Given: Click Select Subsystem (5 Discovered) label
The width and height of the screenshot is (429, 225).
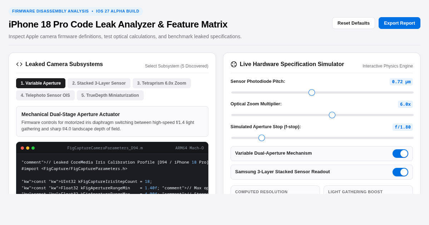Looking at the screenshot, I should click(x=177, y=66).
